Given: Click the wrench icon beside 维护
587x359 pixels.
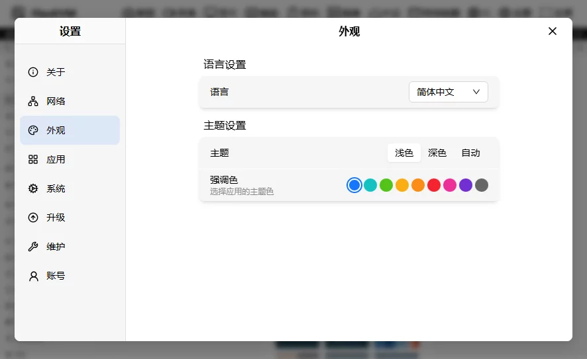Looking at the screenshot, I should [x=33, y=247].
